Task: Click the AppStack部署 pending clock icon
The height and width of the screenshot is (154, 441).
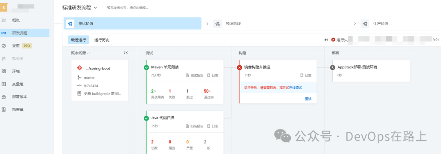Action: (x=333, y=67)
